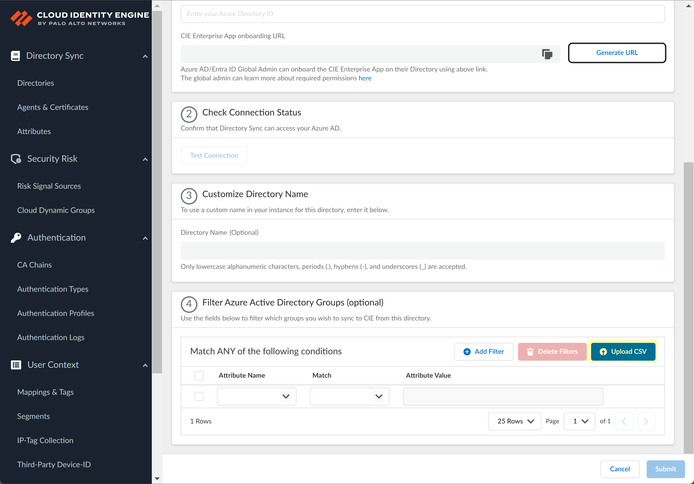Check the first filter row checkbox
The height and width of the screenshot is (484, 694).
point(199,396)
